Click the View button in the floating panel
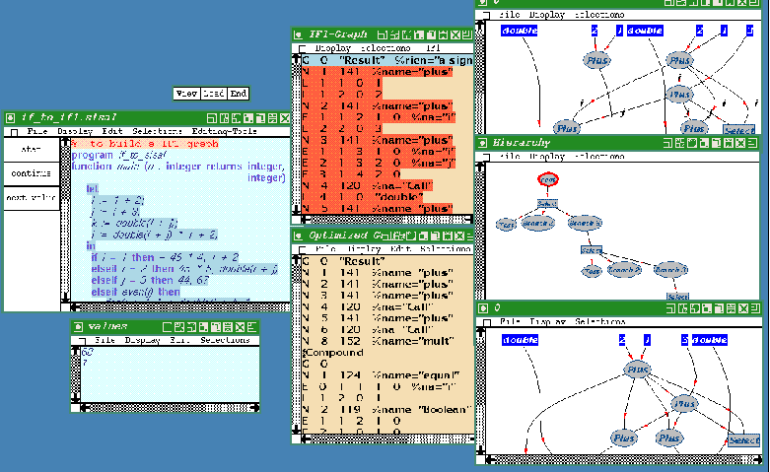 coord(187,94)
